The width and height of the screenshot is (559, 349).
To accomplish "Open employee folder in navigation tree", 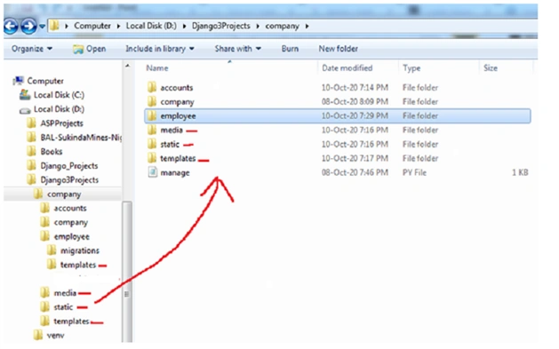I will tap(72, 236).
